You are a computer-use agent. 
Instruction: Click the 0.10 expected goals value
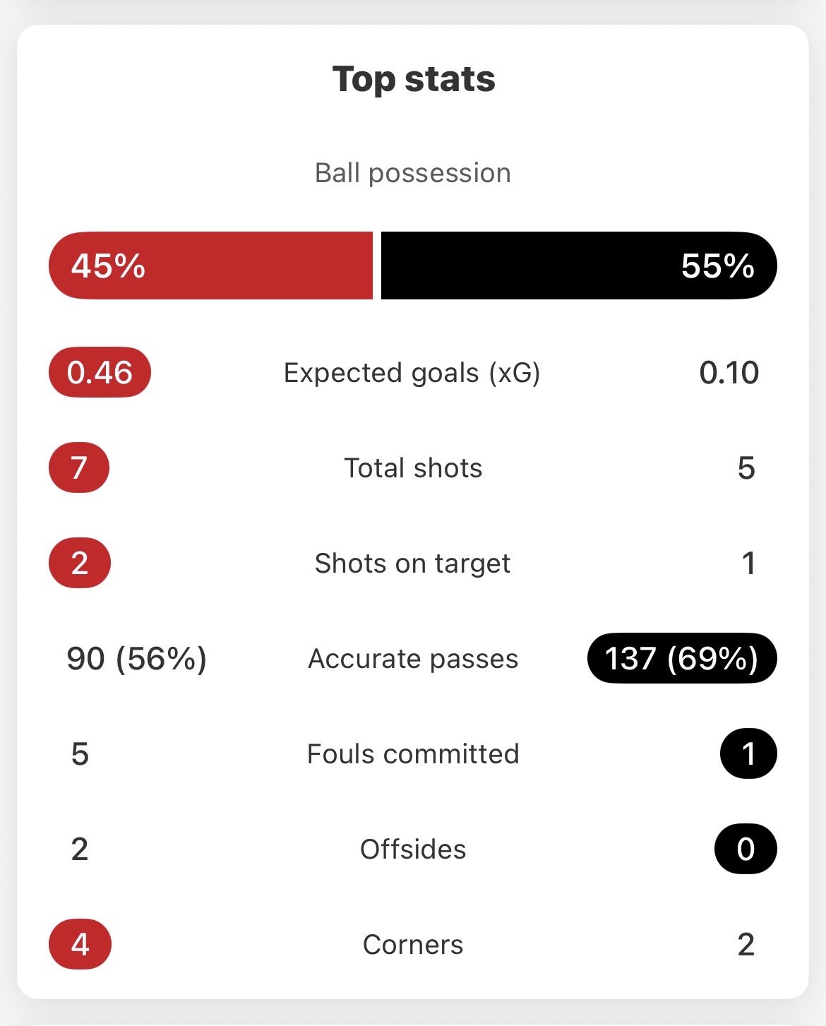(x=729, y=373)
